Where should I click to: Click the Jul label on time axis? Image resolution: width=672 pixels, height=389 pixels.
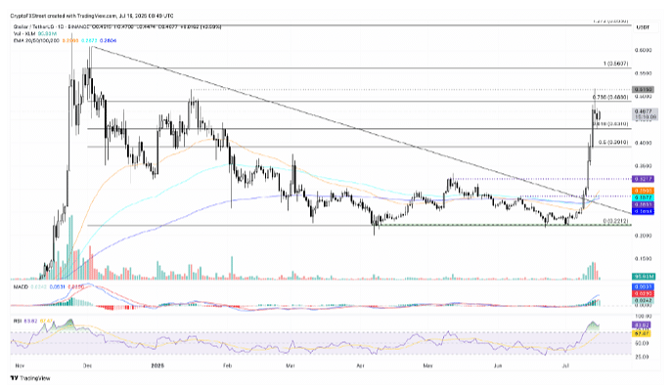[565, 366]
